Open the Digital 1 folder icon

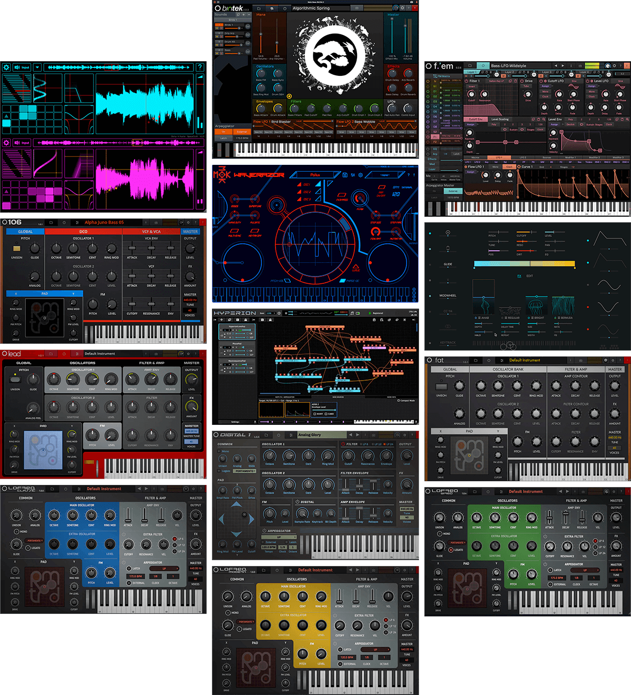pyautogui.click(x=266, y=435)
